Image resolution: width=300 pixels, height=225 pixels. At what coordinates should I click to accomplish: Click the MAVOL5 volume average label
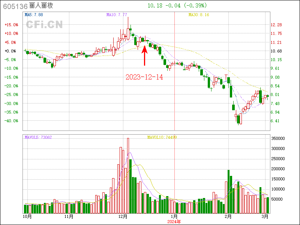(x=38, y=137)
